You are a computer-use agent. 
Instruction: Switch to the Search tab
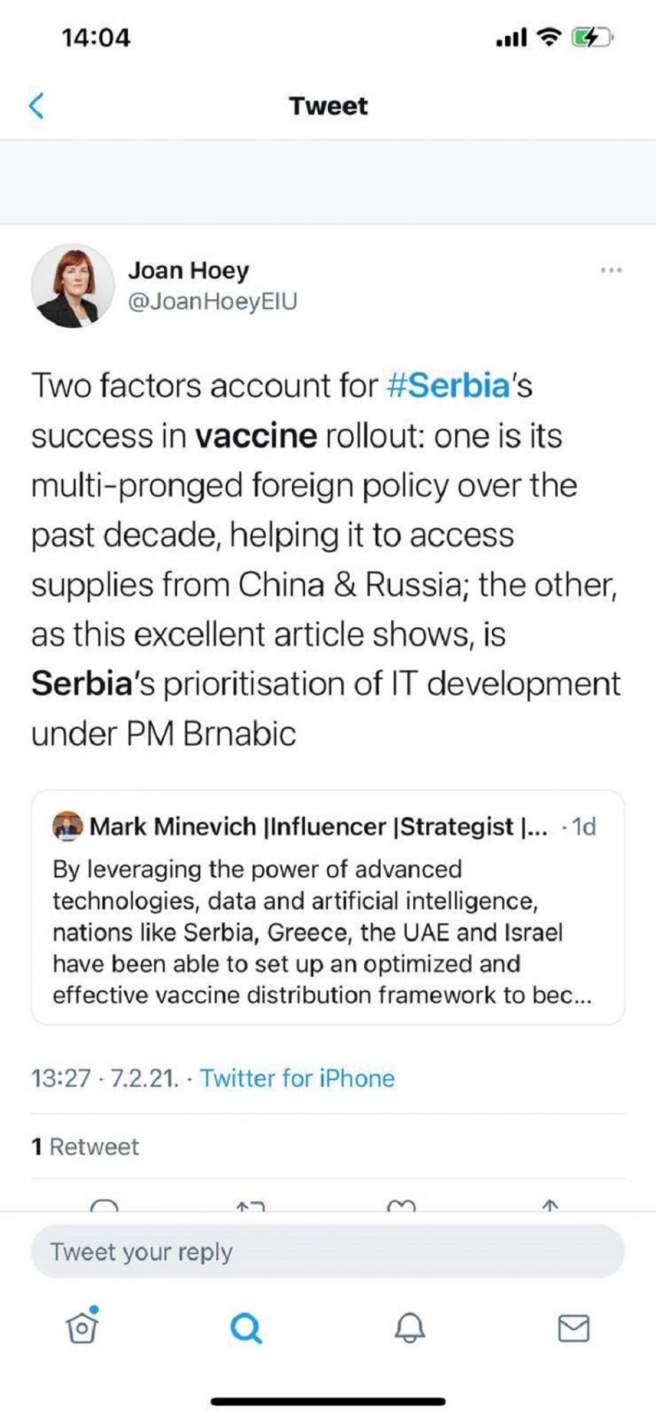click(246, 1328)
